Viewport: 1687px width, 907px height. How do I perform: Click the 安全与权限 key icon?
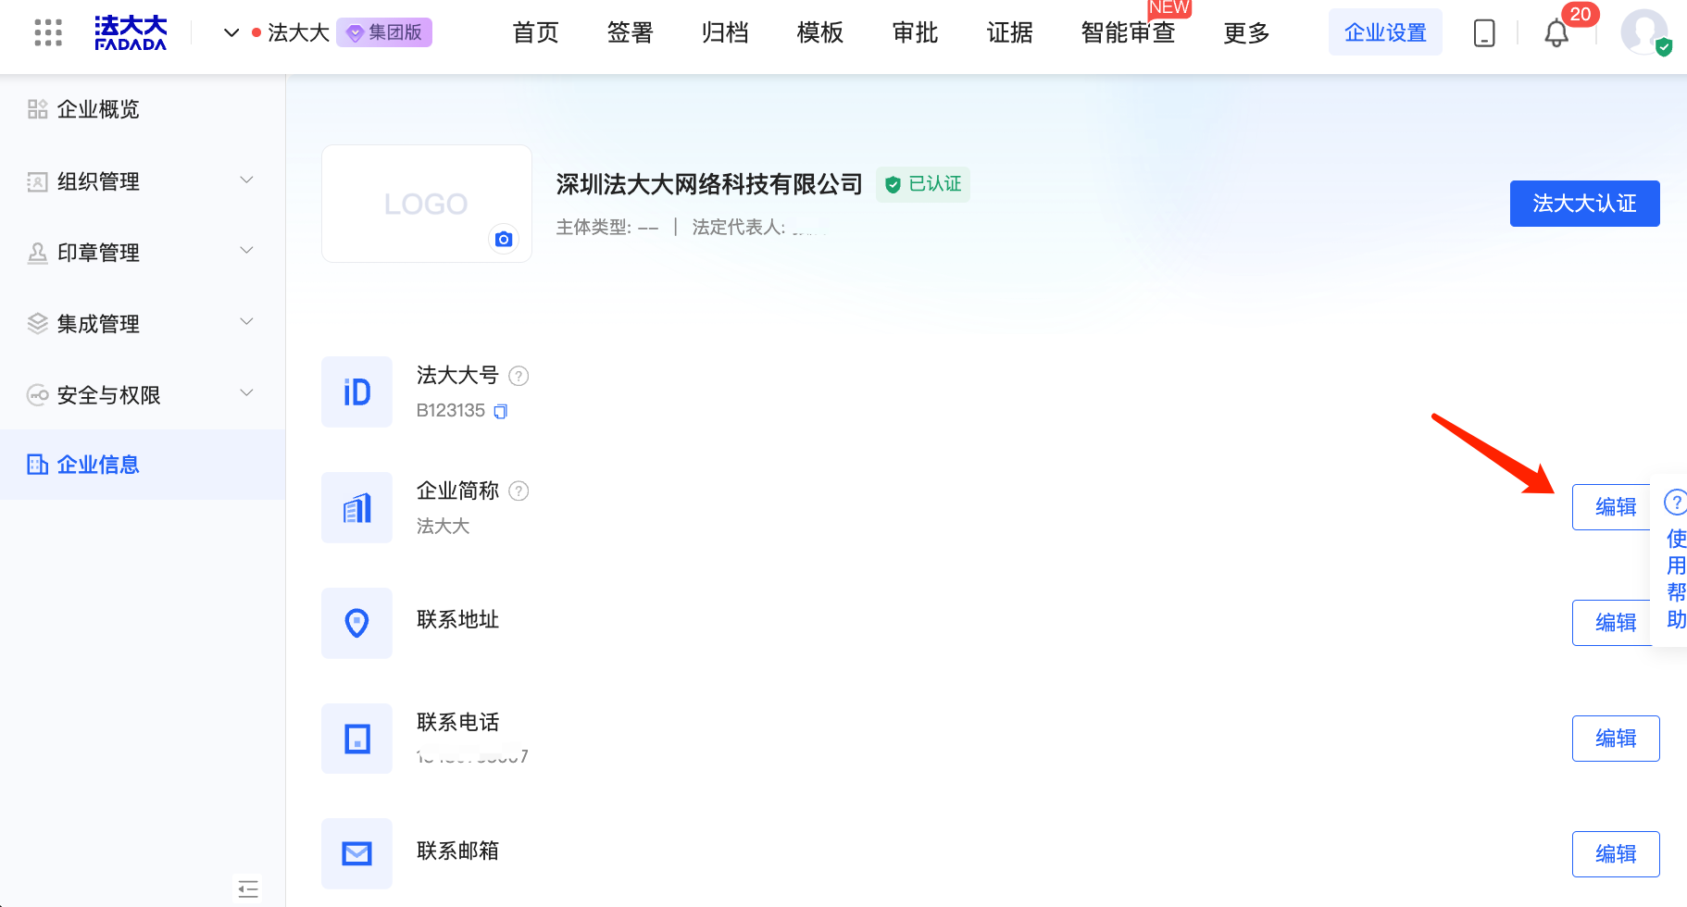click(37, 395)
